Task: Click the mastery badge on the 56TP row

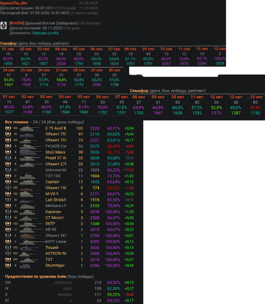Action: [x=8, y=223]
